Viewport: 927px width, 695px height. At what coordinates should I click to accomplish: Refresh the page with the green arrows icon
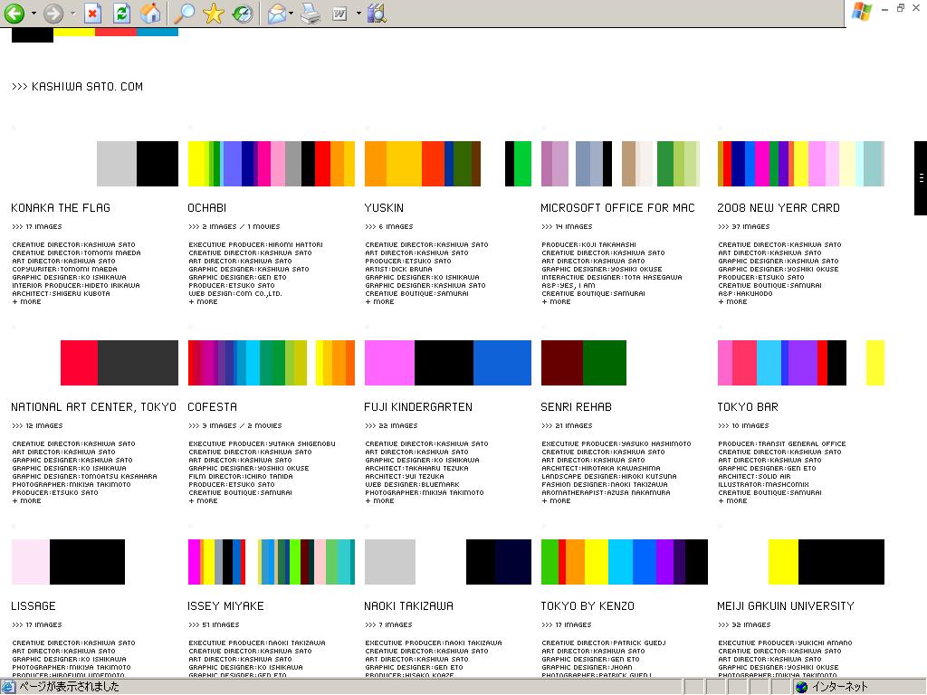(x=121, y=13)
